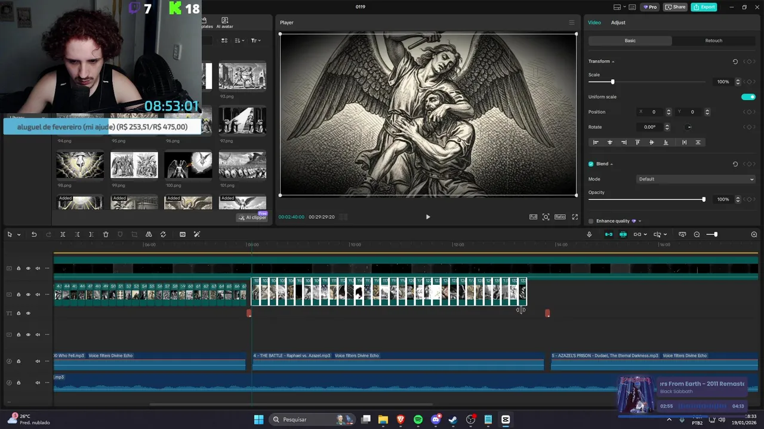This screenshot has width=764, height=429.
Task: Toggle auto snapping in the timeline
Action: coord(623,234)
